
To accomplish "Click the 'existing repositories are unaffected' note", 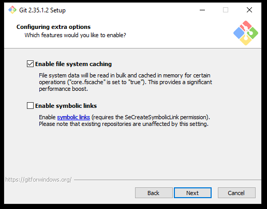I will pos(124,124).
